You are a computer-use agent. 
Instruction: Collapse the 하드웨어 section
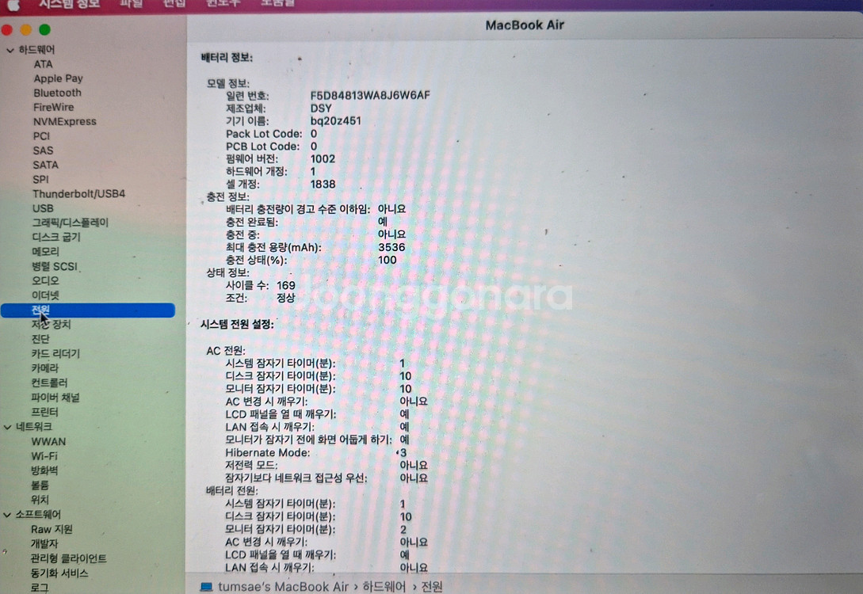[10, 50]
